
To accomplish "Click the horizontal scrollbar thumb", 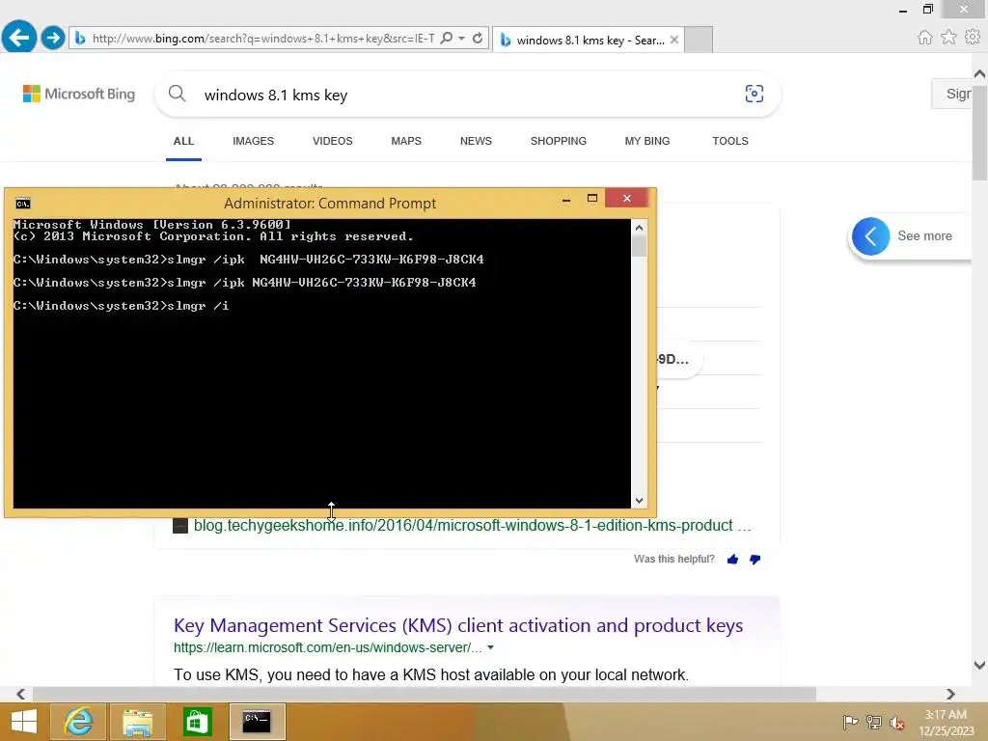I will tap(425, 694).
